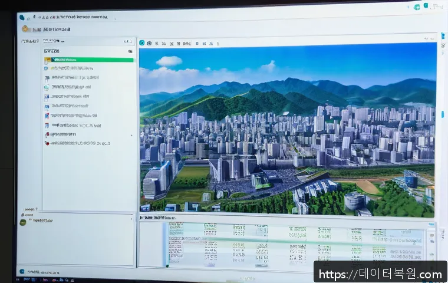Click the dark green circle icon in lower-left panel
The width and height of the screenshot is (448, 283).
(24, 222)
